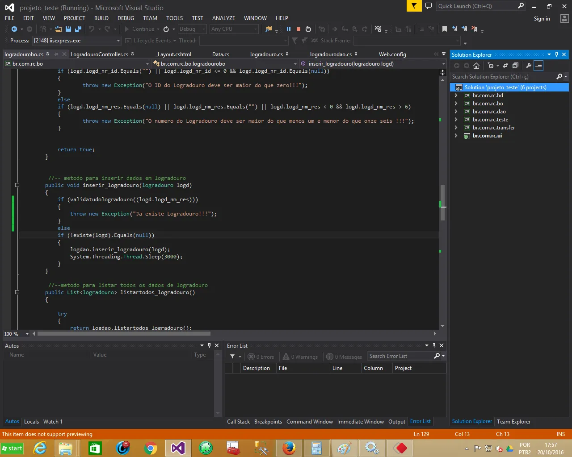572x457 pixels.
Task: Click the bookmark icon in toolbar
Action: [x=445, y=29]
